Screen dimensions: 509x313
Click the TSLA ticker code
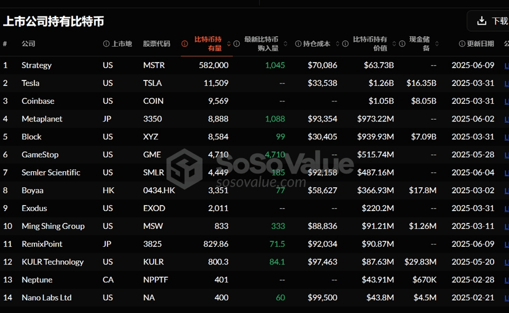coord(152,83)
